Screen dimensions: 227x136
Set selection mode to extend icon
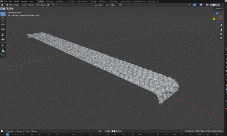pos(4,8)
